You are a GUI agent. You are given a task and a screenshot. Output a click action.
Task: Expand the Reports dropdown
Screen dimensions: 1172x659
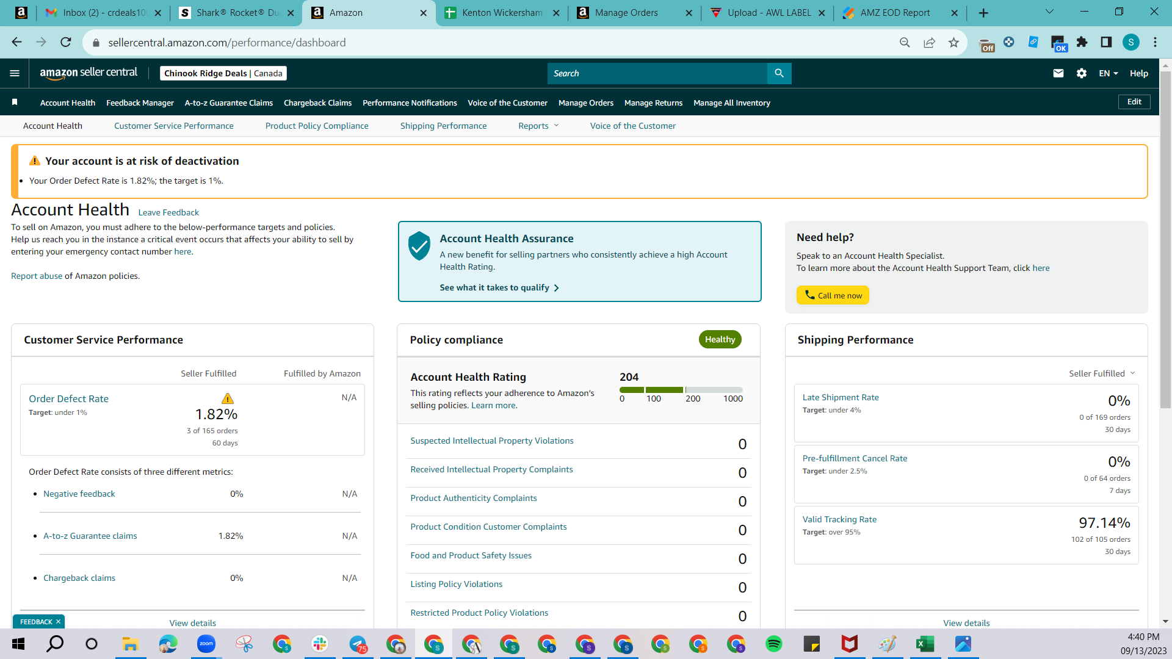coord(538,126)
